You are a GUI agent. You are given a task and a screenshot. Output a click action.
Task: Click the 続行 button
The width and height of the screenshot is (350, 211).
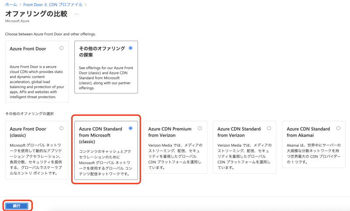[x=17, y=205]
